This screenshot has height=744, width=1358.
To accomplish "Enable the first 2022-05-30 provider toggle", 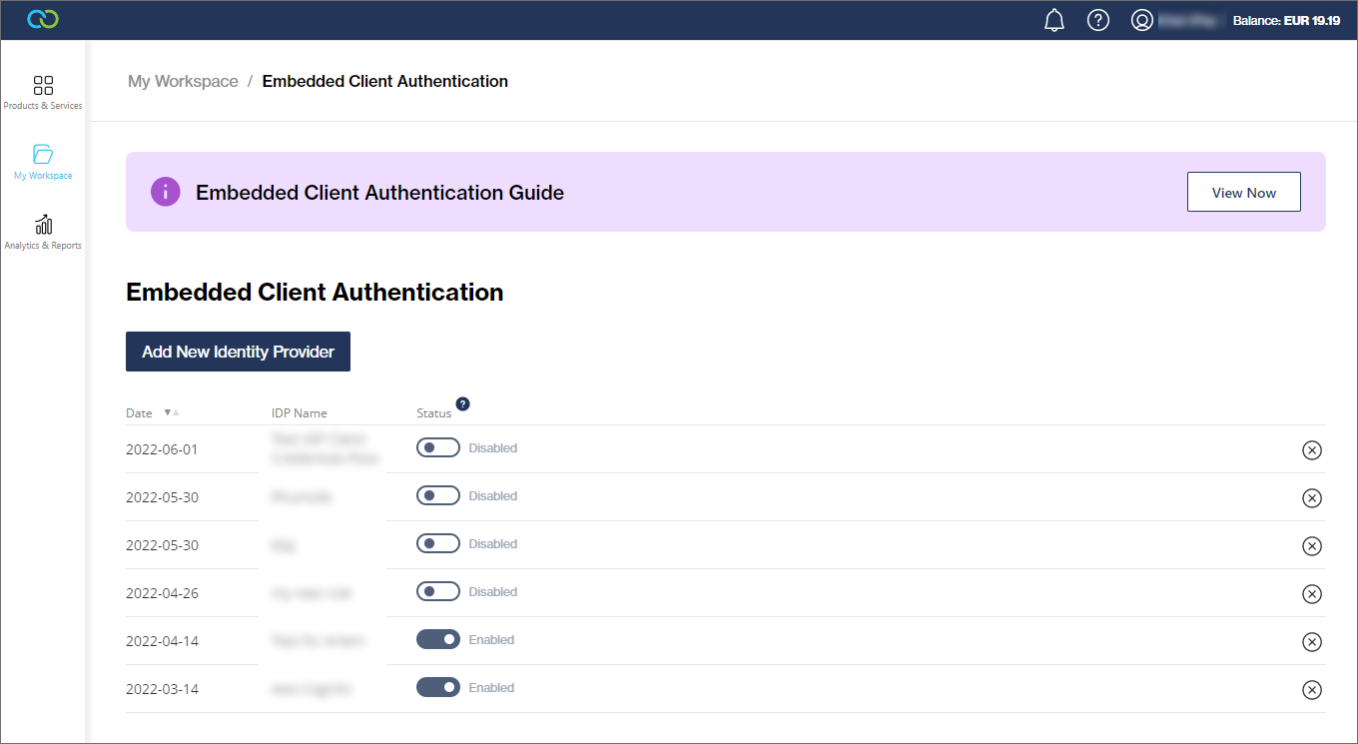I will point(438,495).
